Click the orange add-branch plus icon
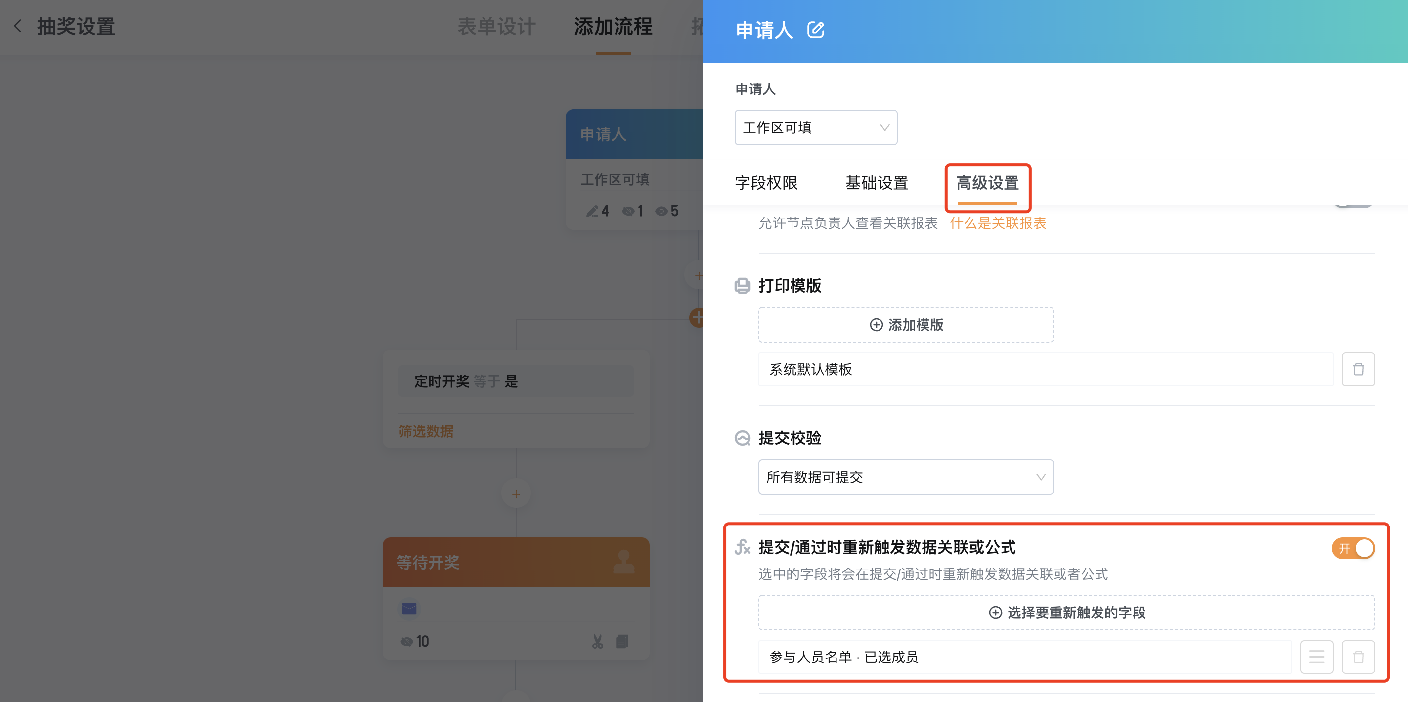 pyautogui.click(x=697, y=318)
